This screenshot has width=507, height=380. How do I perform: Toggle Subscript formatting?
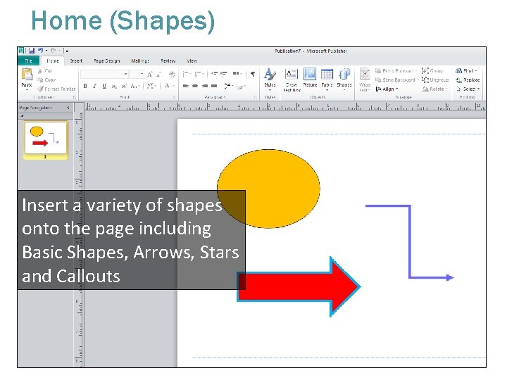click(114, 87)
